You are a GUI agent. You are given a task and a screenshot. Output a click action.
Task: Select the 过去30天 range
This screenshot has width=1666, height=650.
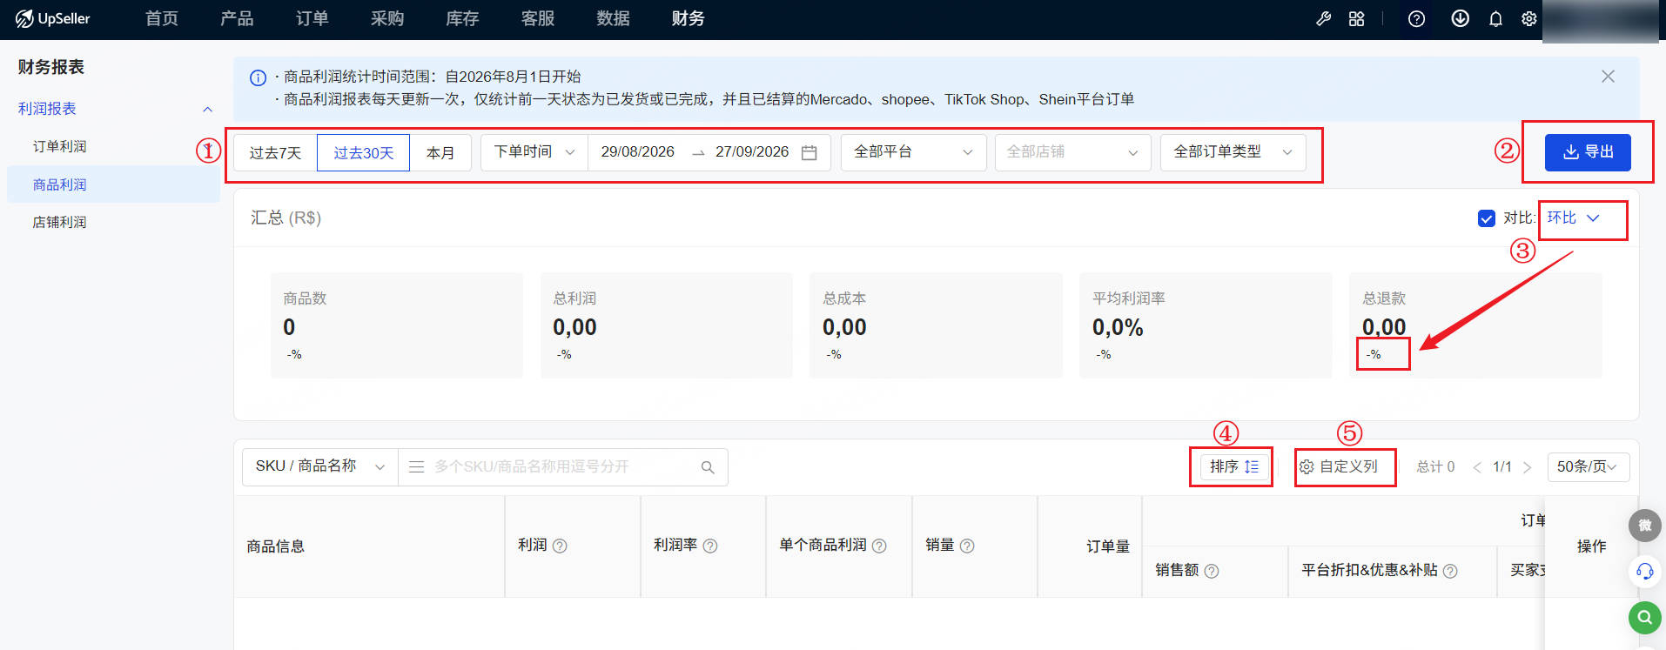click(x=363, y=152)
